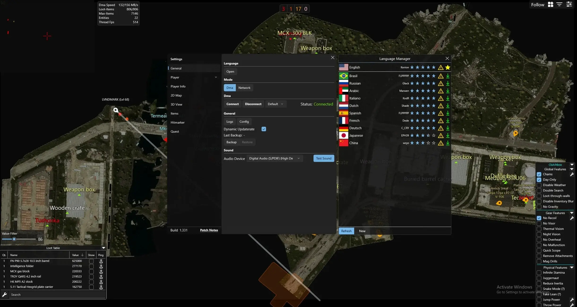Check Show for the Intelligence folder item
Screen dimensions: 577x307
coord(92,266)
